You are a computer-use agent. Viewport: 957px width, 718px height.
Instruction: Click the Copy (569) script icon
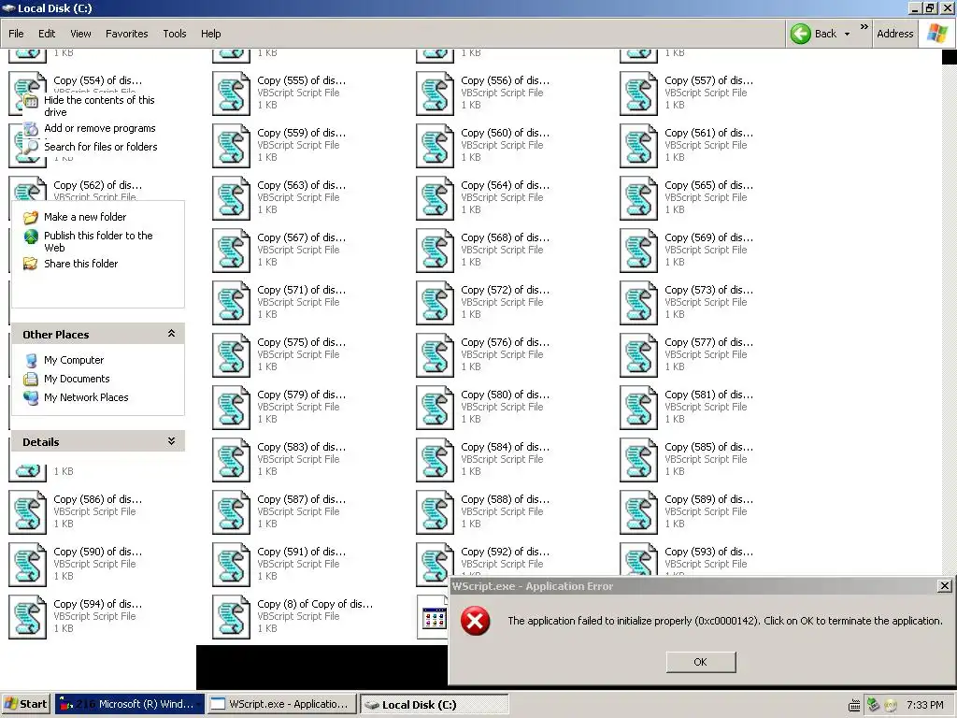click(x=639, y=251)
